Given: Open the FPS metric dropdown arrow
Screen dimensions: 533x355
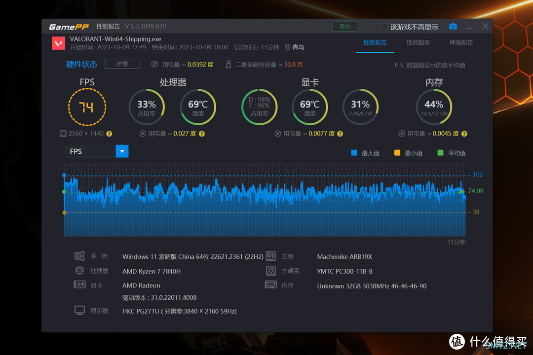Looking at the screenshot, I should [122, 151].
